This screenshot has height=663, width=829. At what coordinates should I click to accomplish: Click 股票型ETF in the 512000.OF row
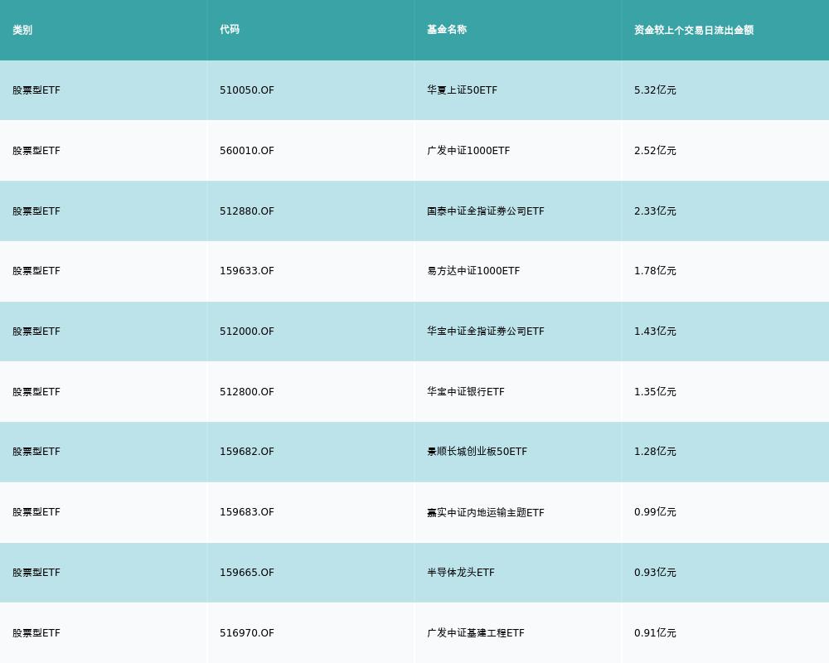(36, 331)
